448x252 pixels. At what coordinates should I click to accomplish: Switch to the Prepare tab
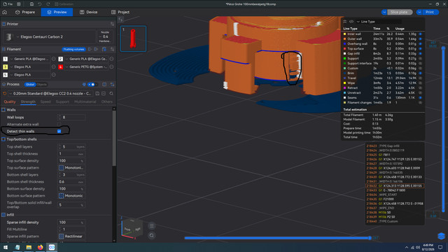[25, 12]
